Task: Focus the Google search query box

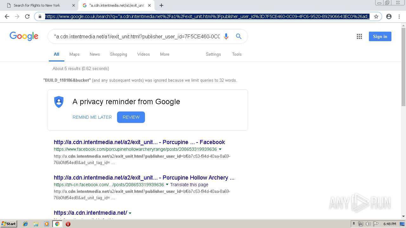Action: click(137, 36)
